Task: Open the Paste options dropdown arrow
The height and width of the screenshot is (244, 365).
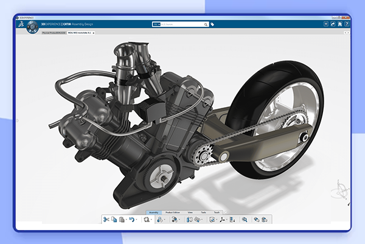Action: tap(126, 220)
